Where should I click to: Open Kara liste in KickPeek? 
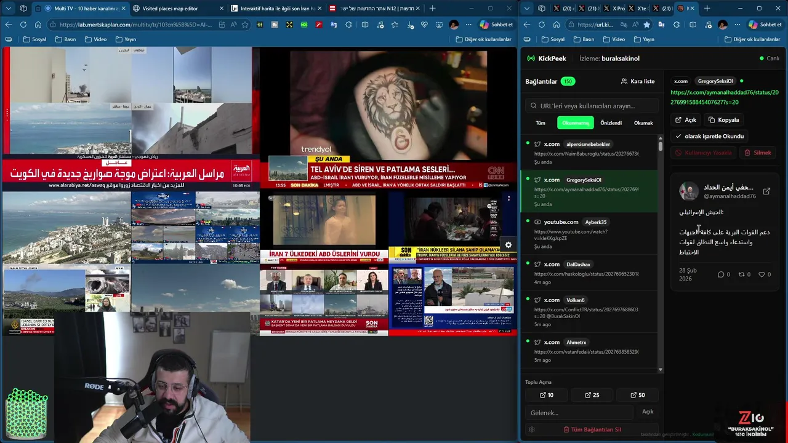[638, 81]
